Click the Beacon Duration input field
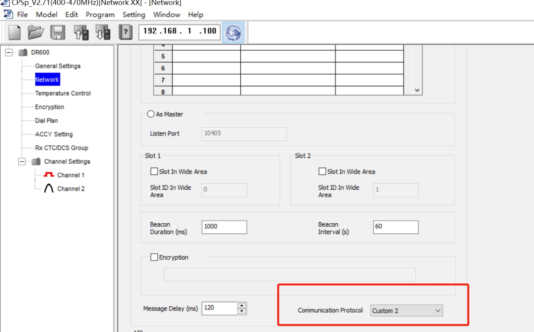Image resolution: width=534 pixels, height=332 pixels. pos(224,227)
